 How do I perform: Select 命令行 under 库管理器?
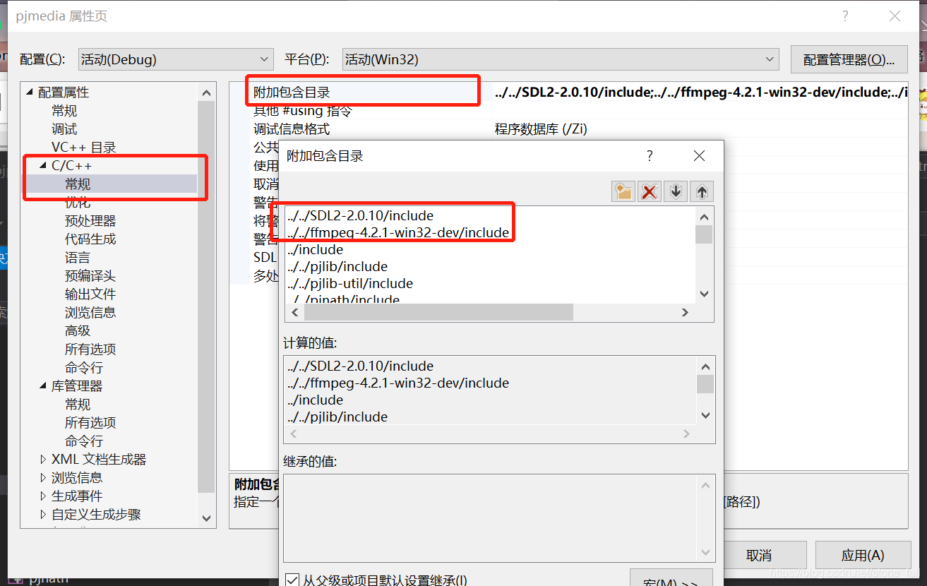coord(84,441)
